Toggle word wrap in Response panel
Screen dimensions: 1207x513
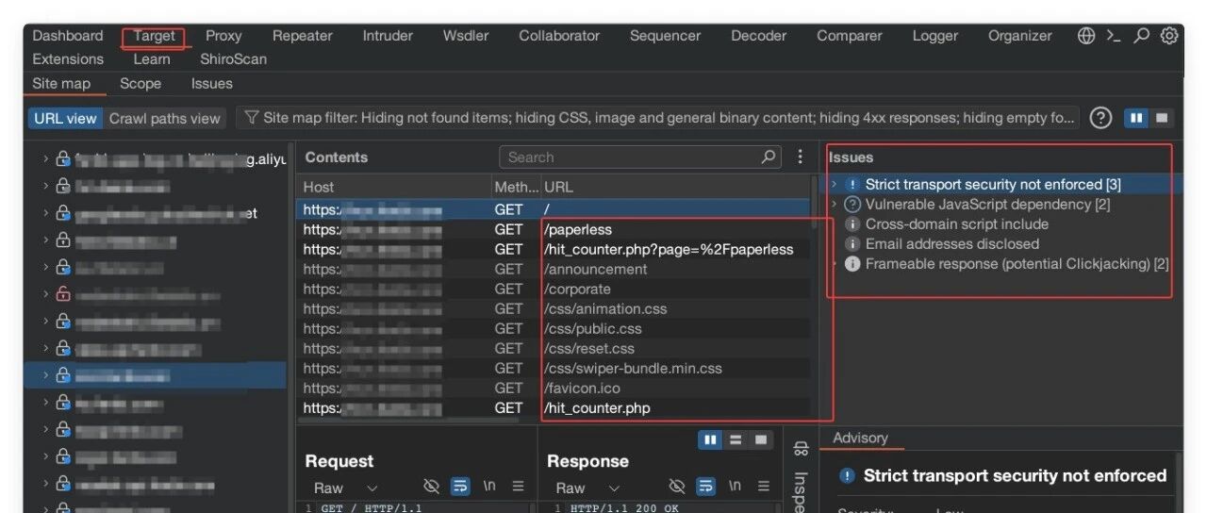(x=705, y=487)
